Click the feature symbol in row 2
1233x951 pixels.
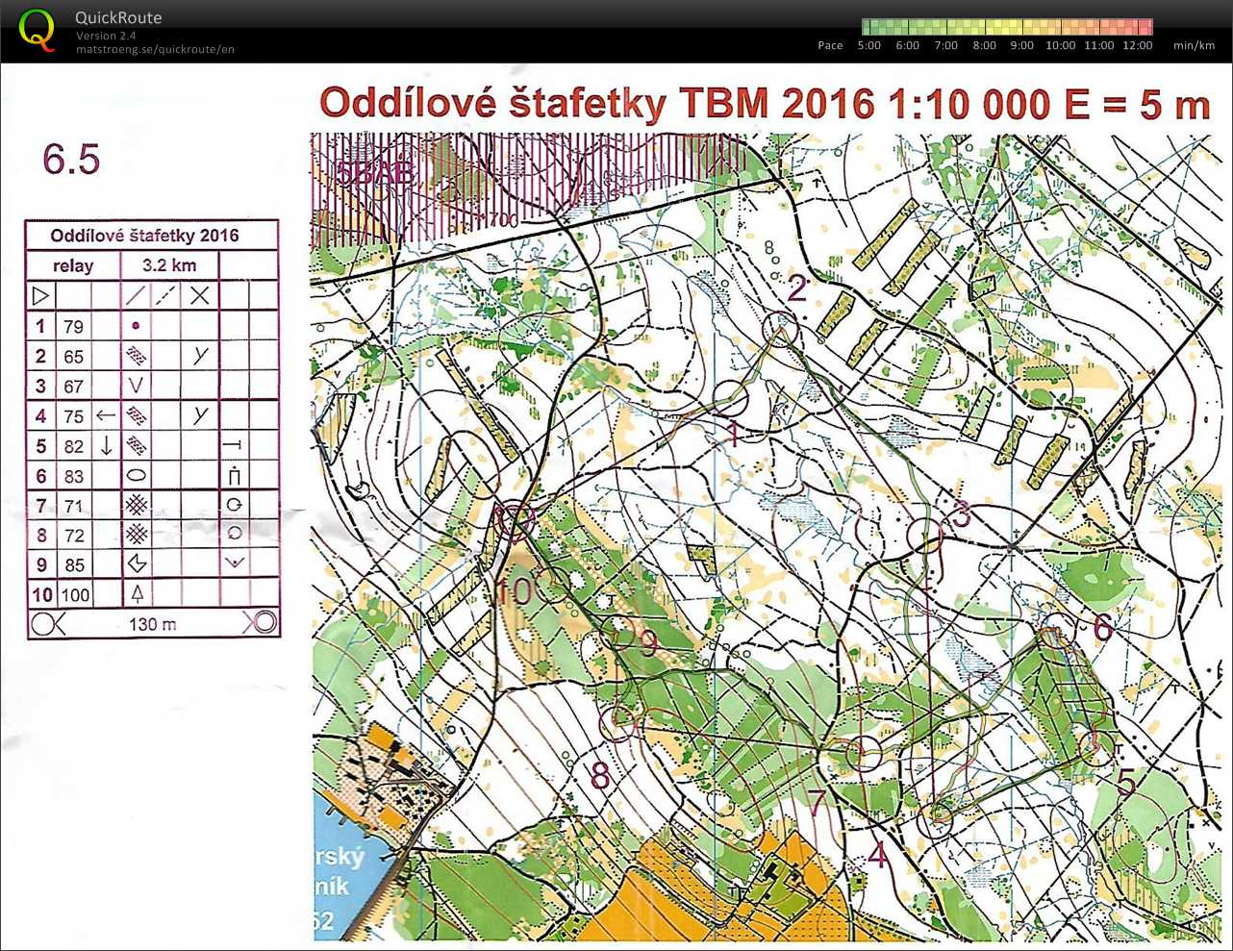(x=136, y=356)
